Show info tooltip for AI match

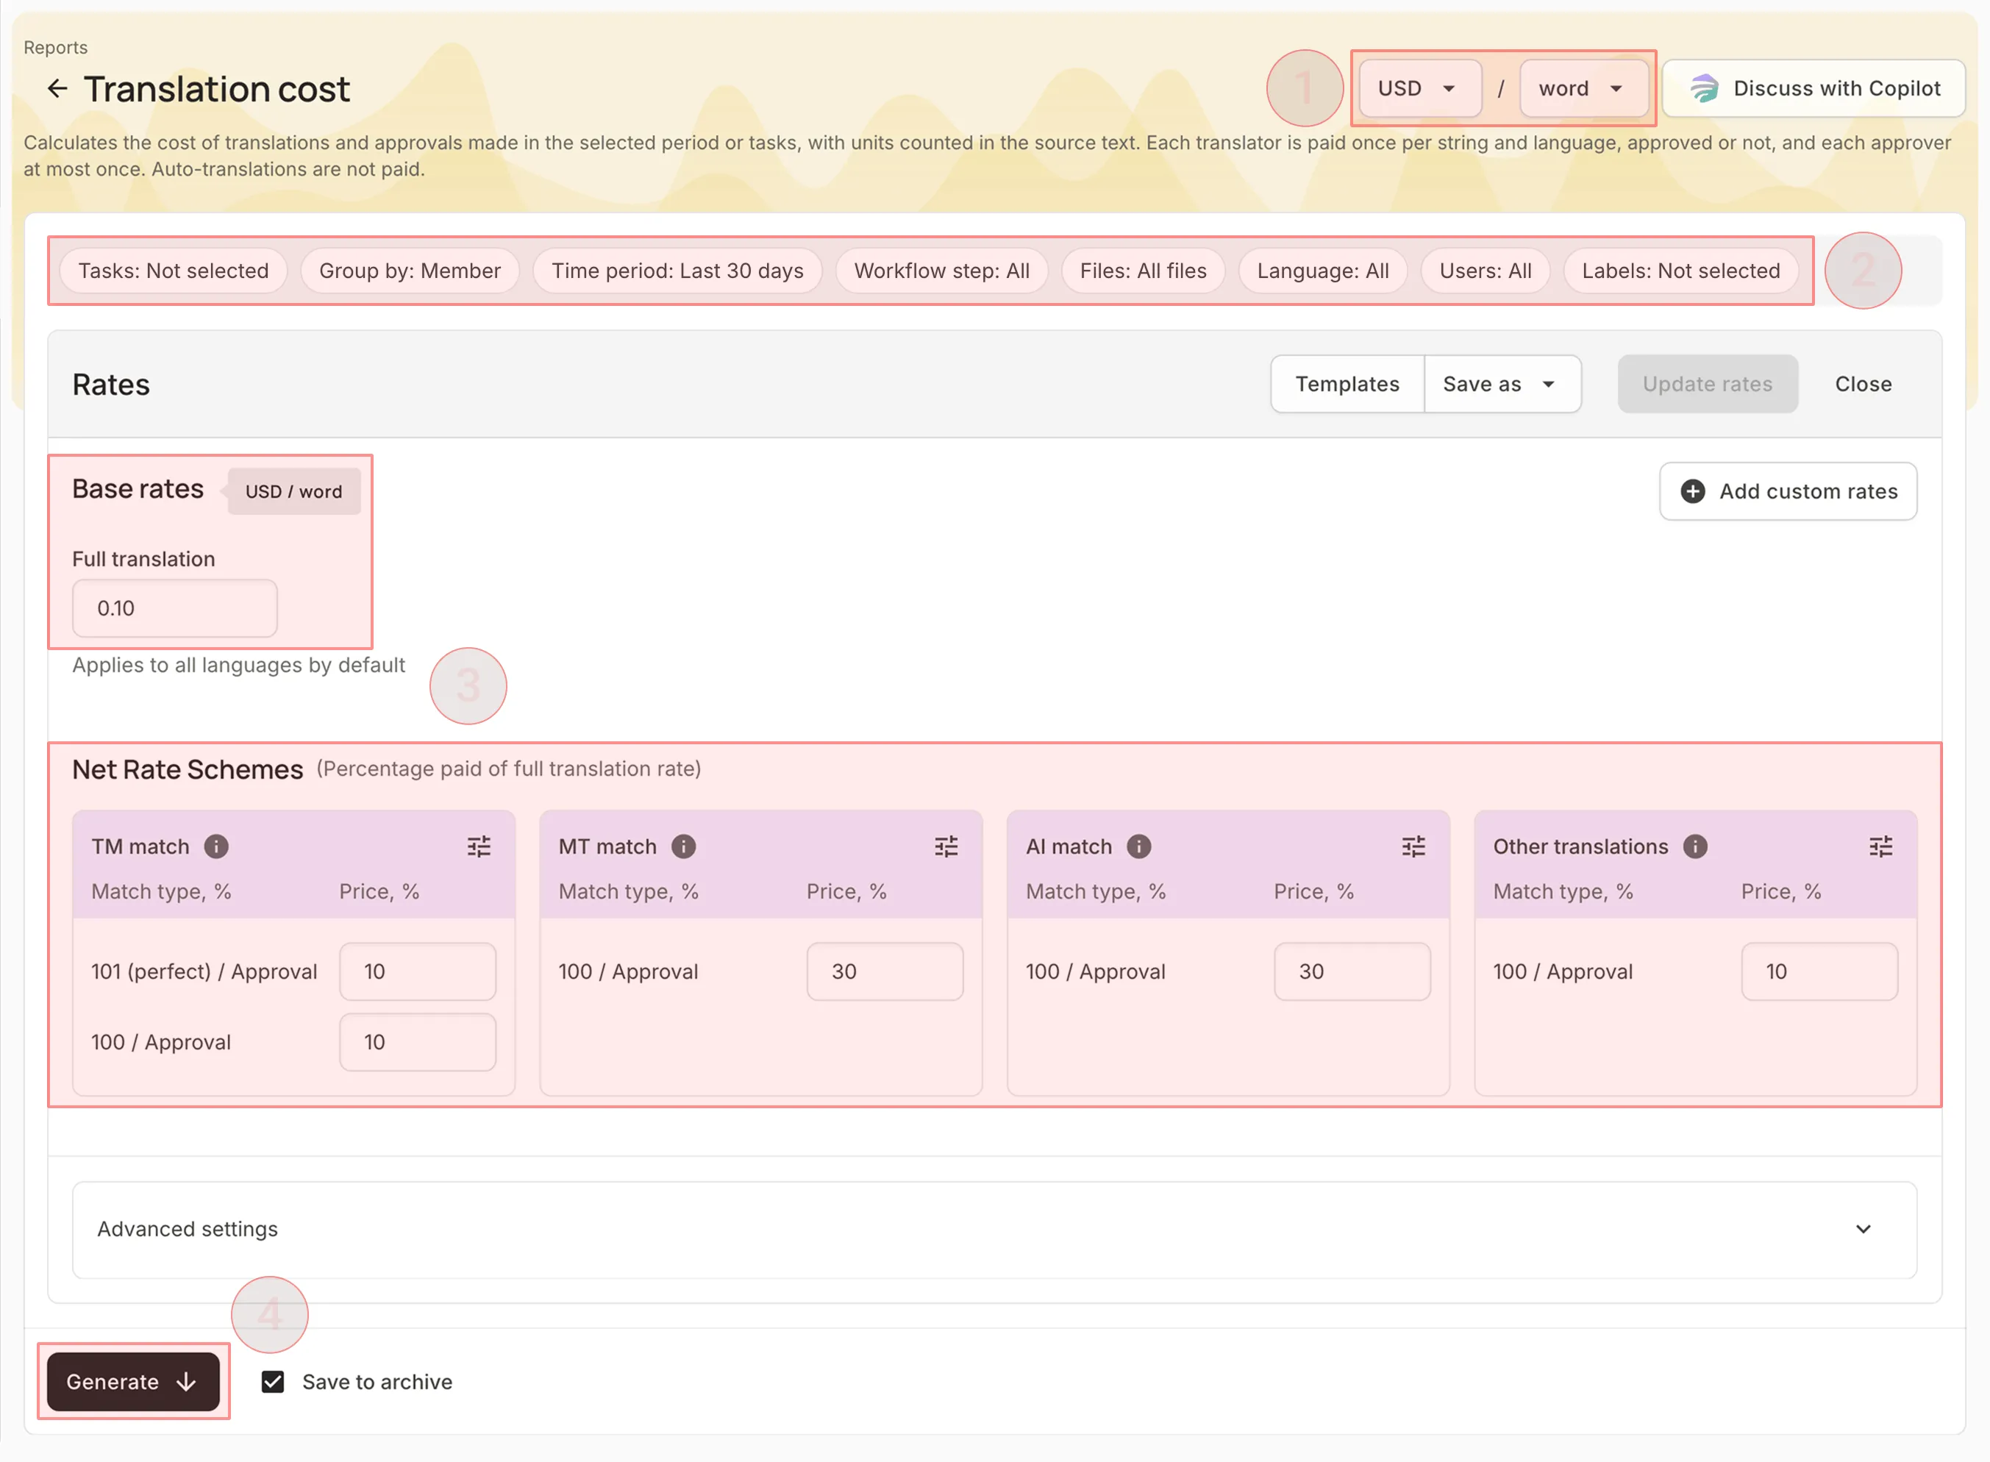coord(1139,847)
